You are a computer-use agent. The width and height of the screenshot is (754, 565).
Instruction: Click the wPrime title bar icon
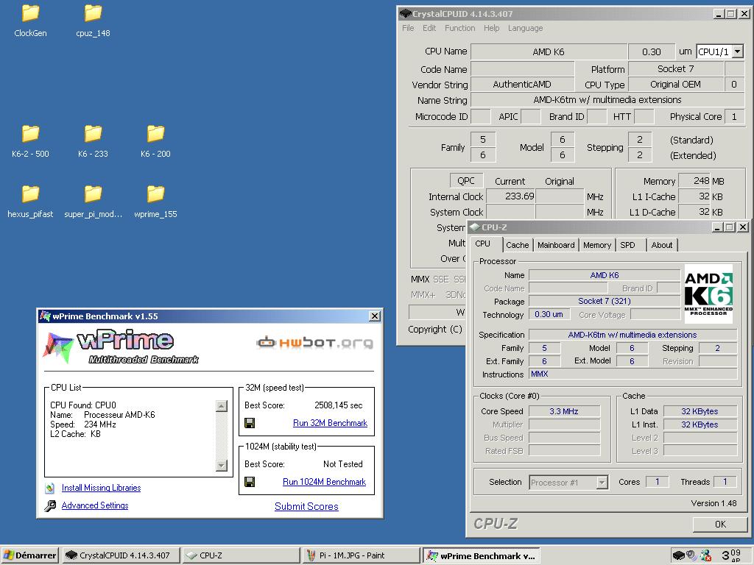pos(45,316)
